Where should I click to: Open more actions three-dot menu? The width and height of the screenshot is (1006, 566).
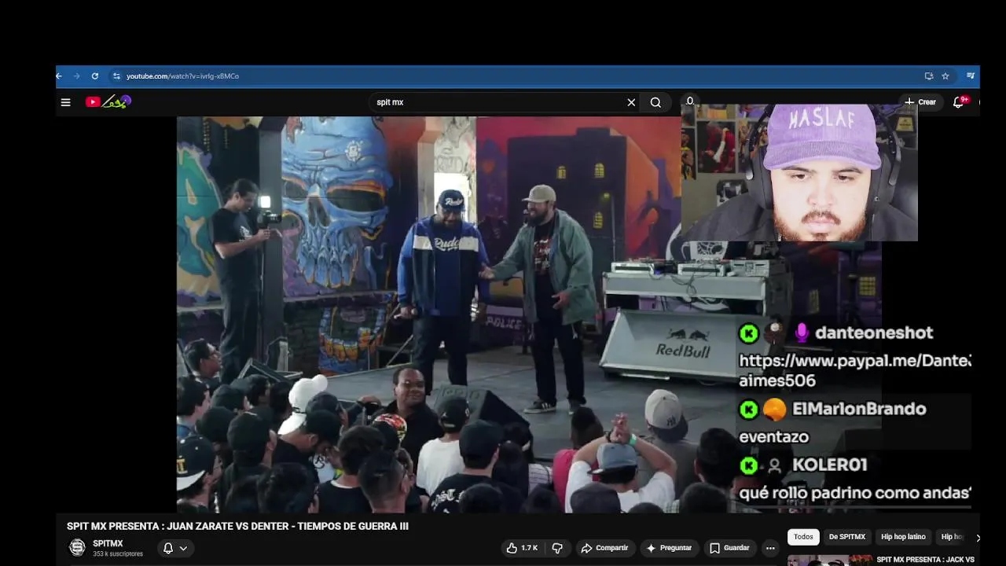pyautogui.click(x=770, y=548)
